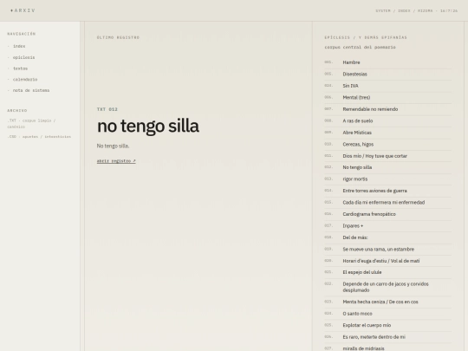The image size is (468, 351).
Task: Open 'Es raro, meterte dentro de mí'
Action: coord(388,337)
